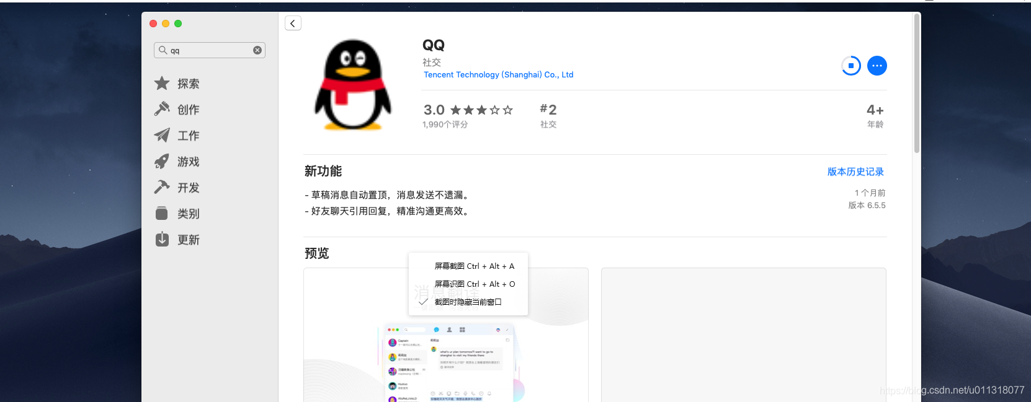Toggle hide current window when capturing
The image size is (1031, 402).
pos(468,302)
